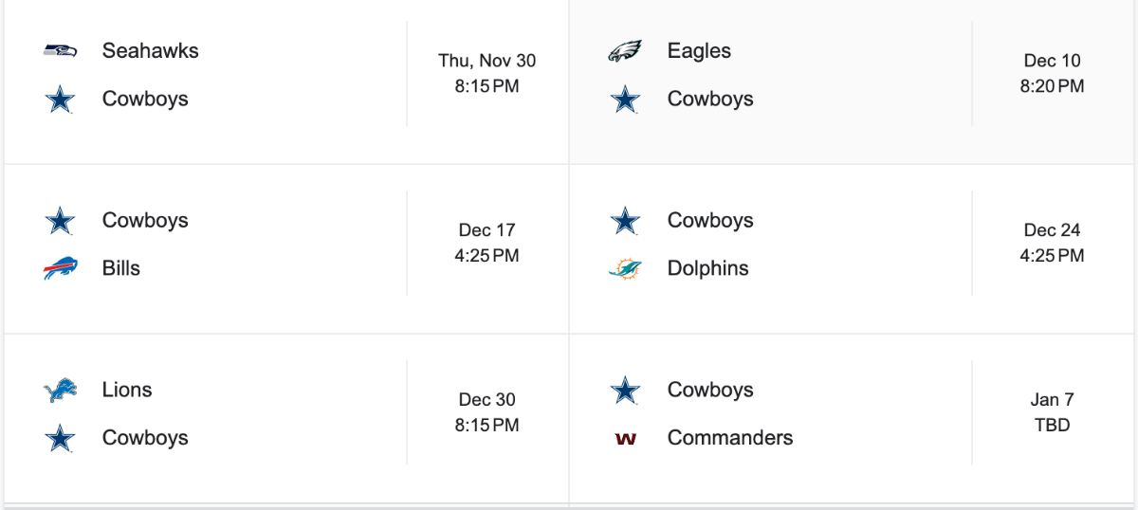
Task: Open the Thu, Nov 30 8:15 PM game
Action: (x=486, y=73)
